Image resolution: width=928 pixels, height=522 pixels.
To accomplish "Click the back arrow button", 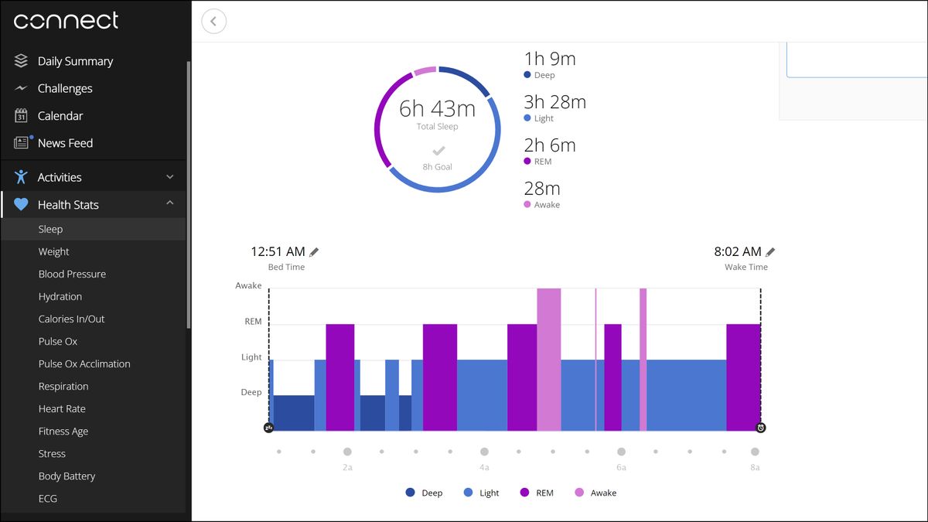I will coord(214,21).
